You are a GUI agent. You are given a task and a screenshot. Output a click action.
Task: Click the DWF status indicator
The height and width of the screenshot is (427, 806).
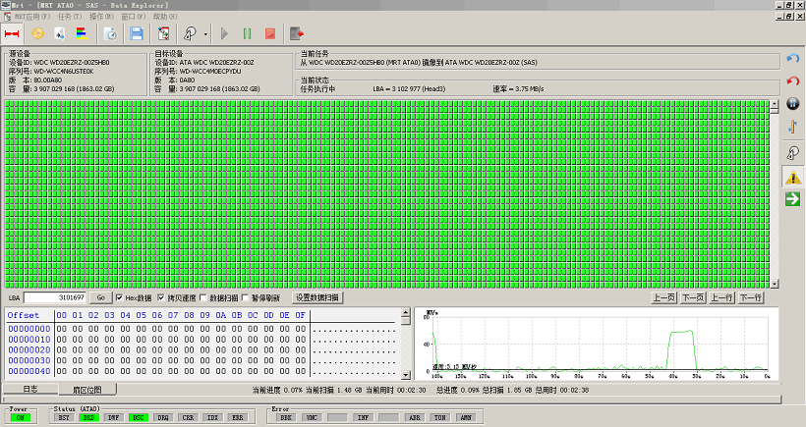114,418
